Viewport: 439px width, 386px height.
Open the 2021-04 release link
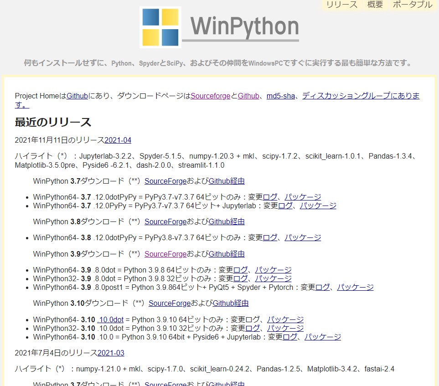[118, 140]
